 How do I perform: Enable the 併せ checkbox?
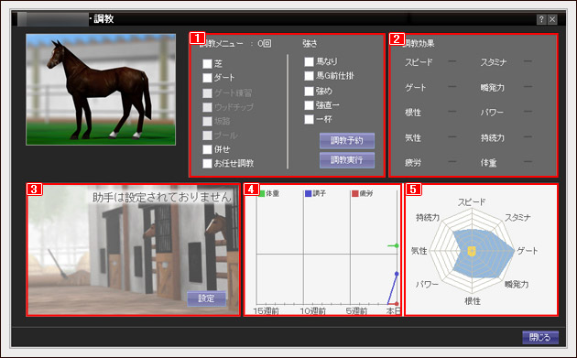(207, 149)
